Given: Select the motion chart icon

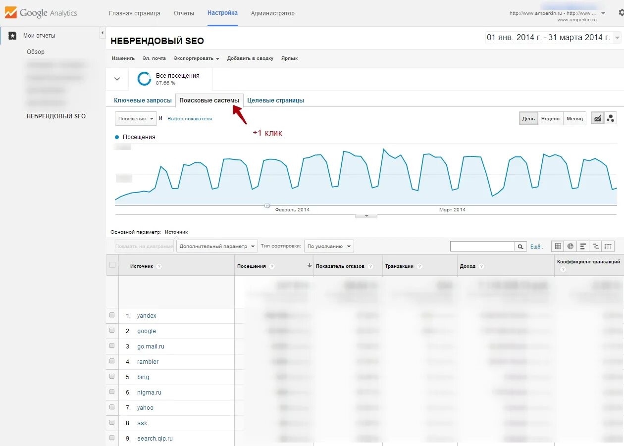Looking at the screenshot, I should pos(611,118).
